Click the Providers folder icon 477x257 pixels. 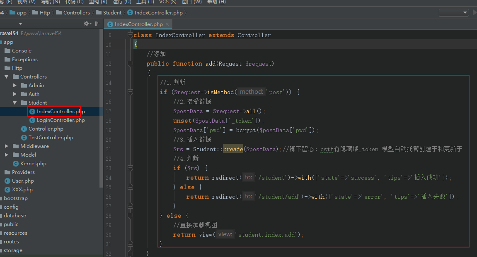(x=7, y=172)
